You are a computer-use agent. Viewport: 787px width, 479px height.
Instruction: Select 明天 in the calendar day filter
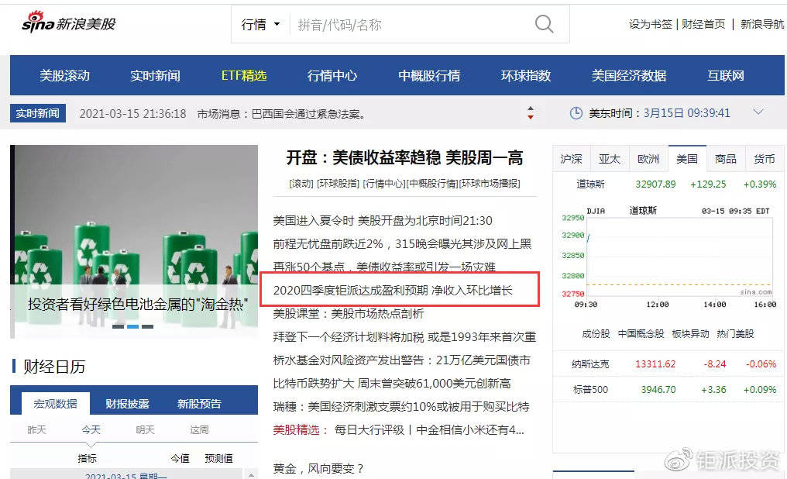point(145,429)
